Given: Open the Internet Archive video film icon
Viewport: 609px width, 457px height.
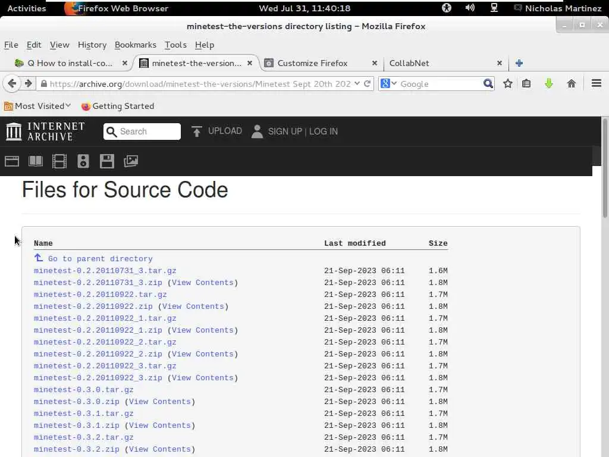Looking at the screenshot, I should click(x=59, y=161).
